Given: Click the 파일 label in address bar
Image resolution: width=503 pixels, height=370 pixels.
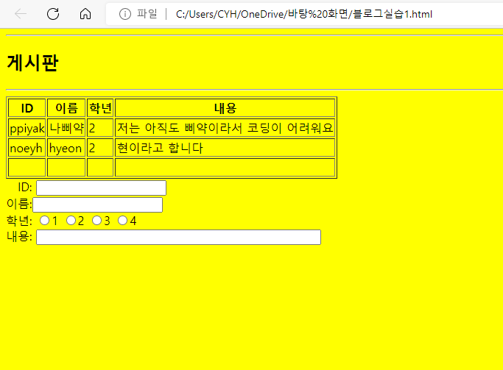Looking at the screenshot, I should [x=147, y=14].
